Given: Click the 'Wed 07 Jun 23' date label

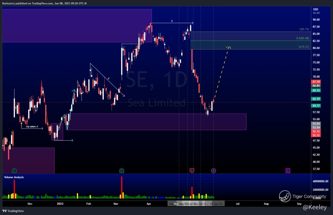Looking at the screenshot, I should (x=213, y=204).
